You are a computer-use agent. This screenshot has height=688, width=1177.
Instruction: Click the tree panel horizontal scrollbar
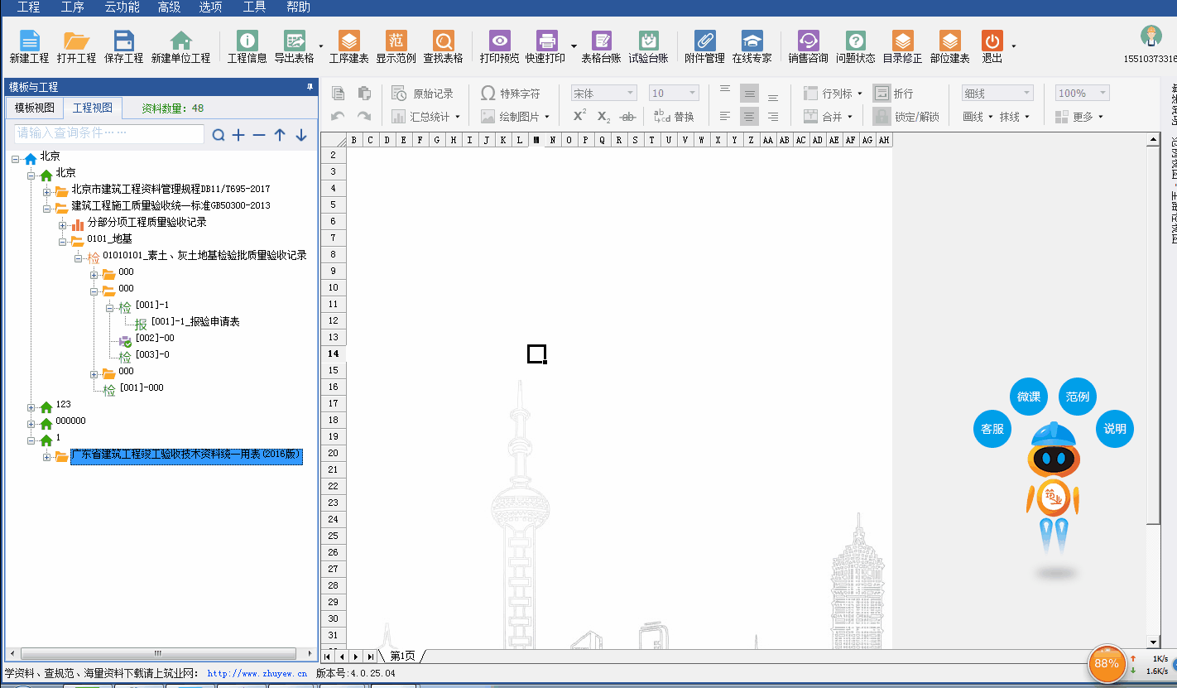click(157, 653)
